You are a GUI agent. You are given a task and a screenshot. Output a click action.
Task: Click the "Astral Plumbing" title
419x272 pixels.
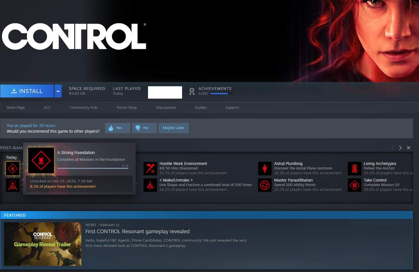[288, 164]
